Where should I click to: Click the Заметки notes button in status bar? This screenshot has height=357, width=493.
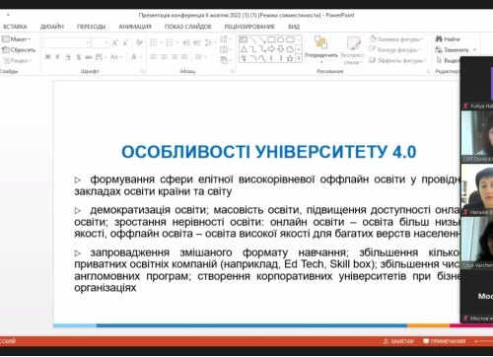click(x=398, y=341)
